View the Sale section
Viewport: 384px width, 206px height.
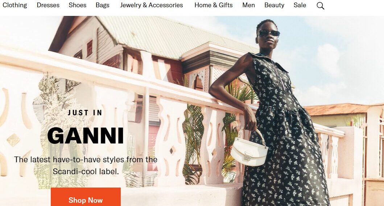point(300,5)
